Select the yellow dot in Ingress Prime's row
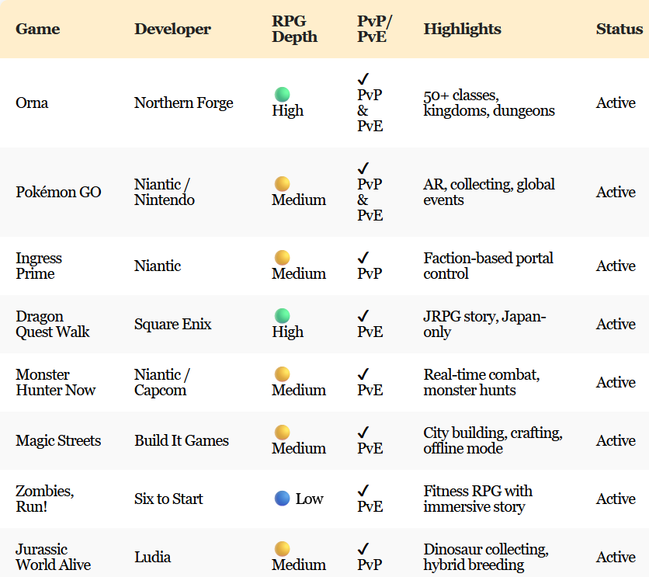This screenshot has height=577, width=649. point(282,258)
